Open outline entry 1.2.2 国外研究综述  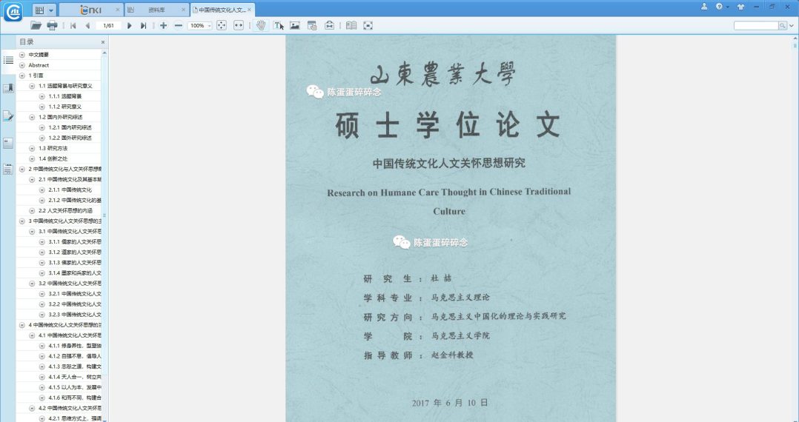[x=70, y=138]
